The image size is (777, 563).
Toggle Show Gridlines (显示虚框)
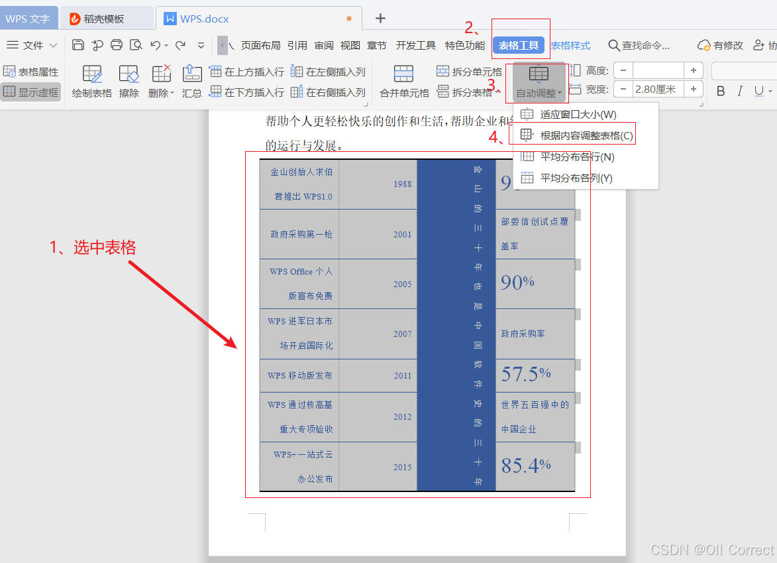click(31, 92)
